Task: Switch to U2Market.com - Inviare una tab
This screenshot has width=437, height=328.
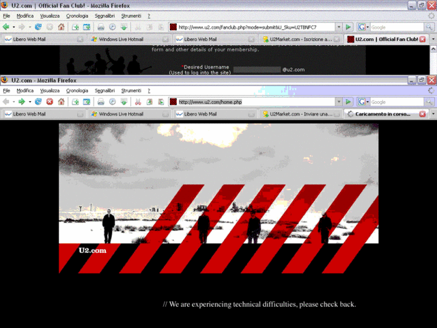Action: tap(300, 114)
